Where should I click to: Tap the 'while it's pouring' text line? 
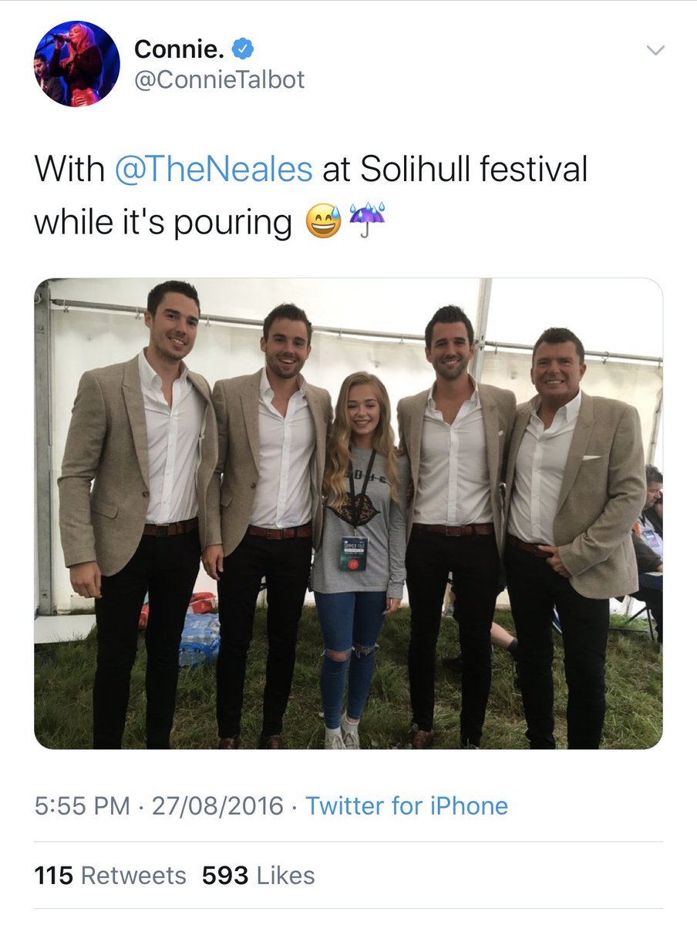(163, 224)
